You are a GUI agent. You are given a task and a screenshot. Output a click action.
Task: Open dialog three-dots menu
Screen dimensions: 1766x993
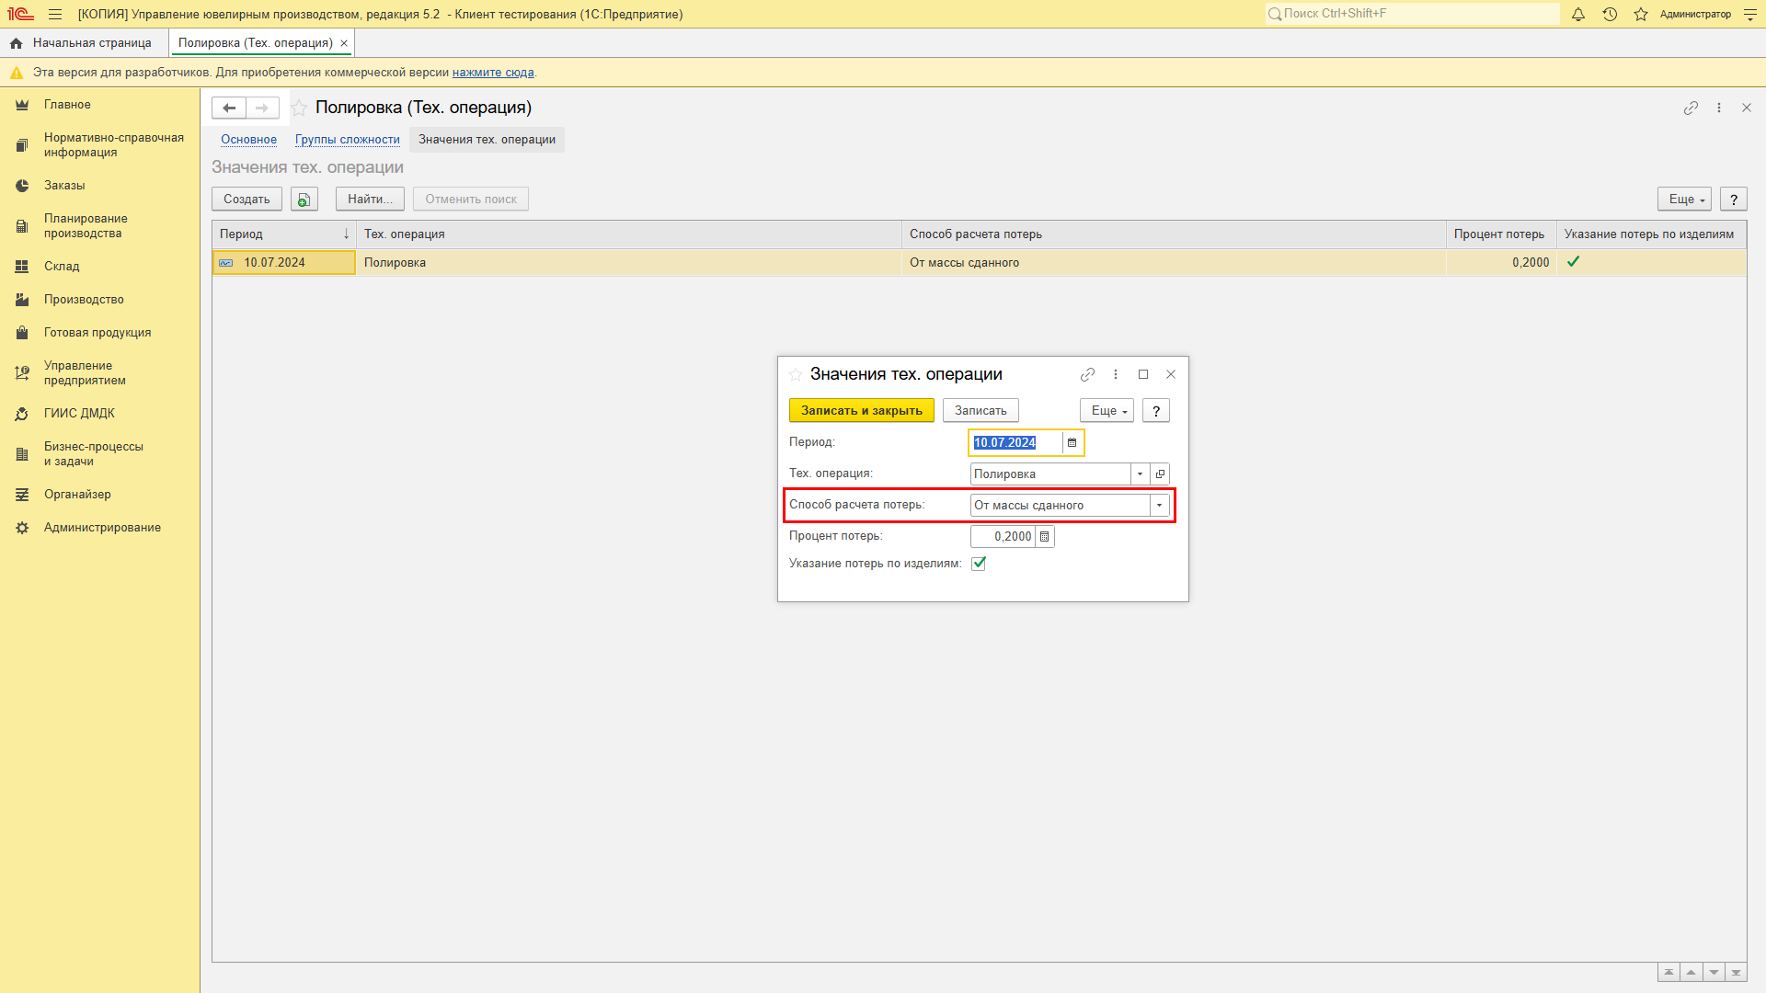(x=1116, y=374)
